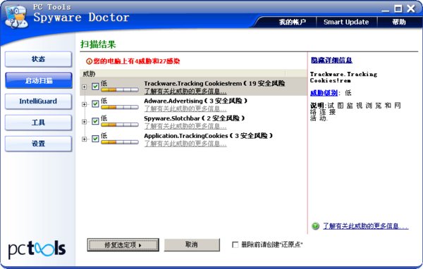This screenshot has height=269, width=423.
Task: Click the threat level bar of Application.TrackingCookies
Action: pos(120,142)
